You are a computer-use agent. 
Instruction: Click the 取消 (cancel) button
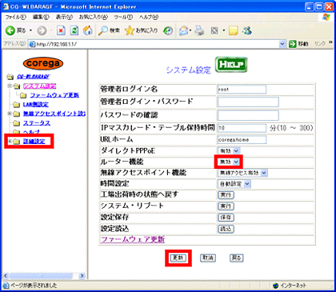coord(208,258)
